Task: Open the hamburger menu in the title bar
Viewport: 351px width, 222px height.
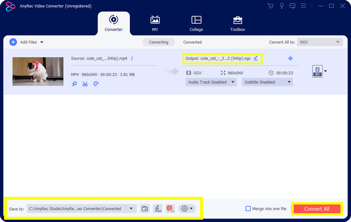Action: pyautogui.click(x=303, y=6)
